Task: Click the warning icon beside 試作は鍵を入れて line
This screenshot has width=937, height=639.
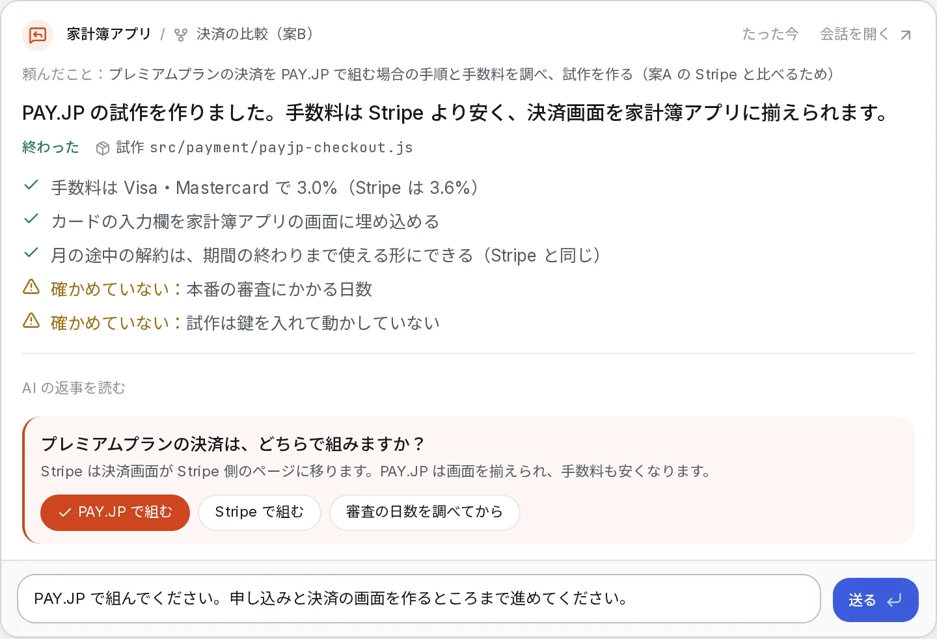Action: 31,321
